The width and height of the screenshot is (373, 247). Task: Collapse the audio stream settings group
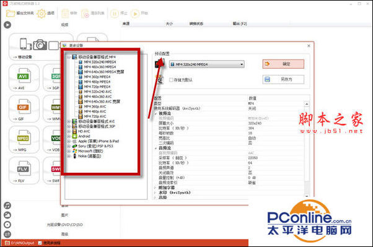pyautogui.click(x=156, y=148)
